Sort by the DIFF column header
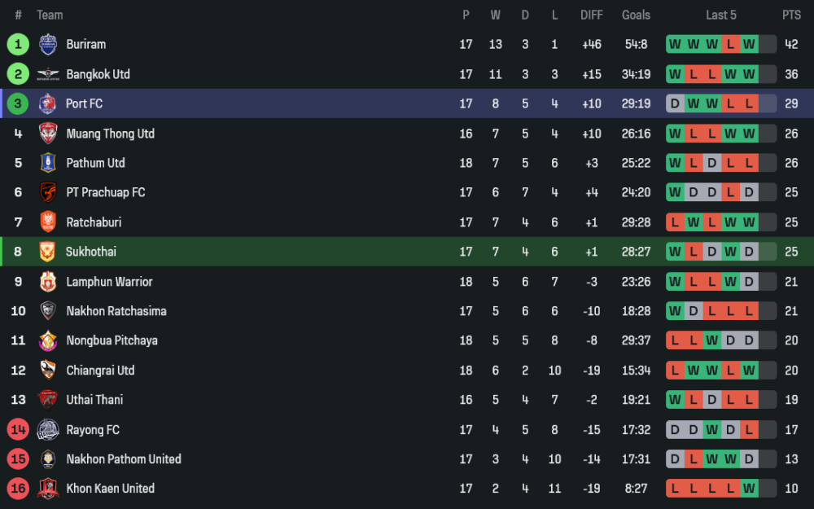This screenshot has width=814, height=509. coord(592,15)
